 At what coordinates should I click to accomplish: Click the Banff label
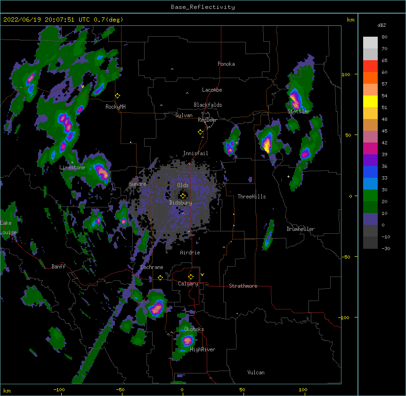tap(58, 267)
